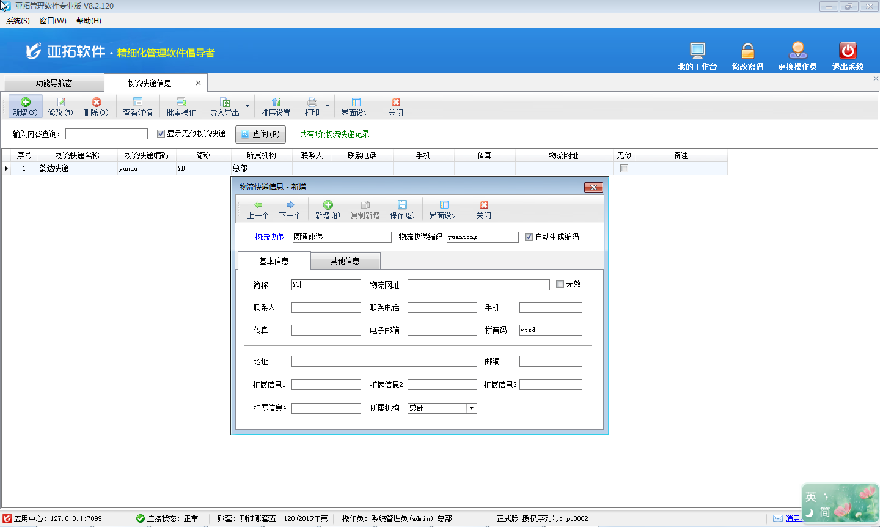
Task: Open the System menu in the menu bar
Action: click(x=18, y=21)
